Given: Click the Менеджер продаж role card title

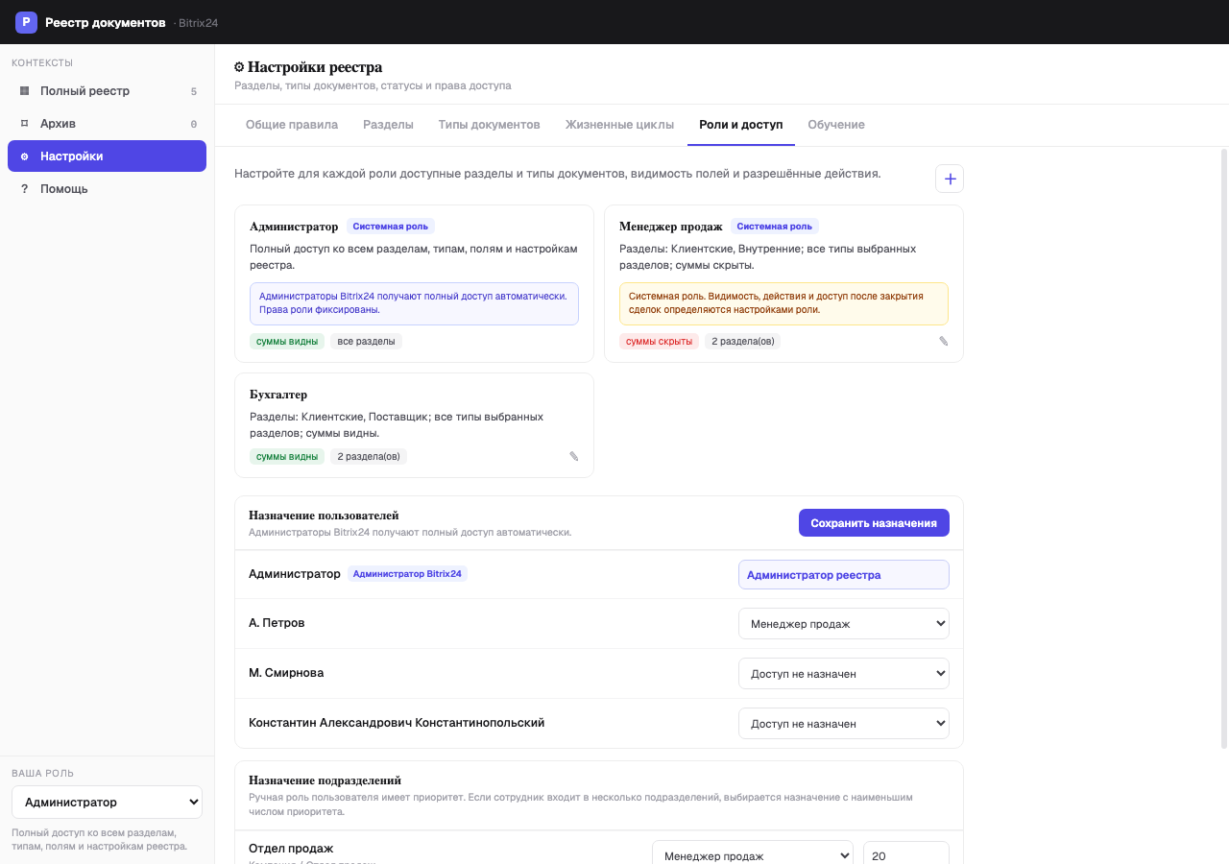Looking at the screenshot, I should tap(671, 227).
